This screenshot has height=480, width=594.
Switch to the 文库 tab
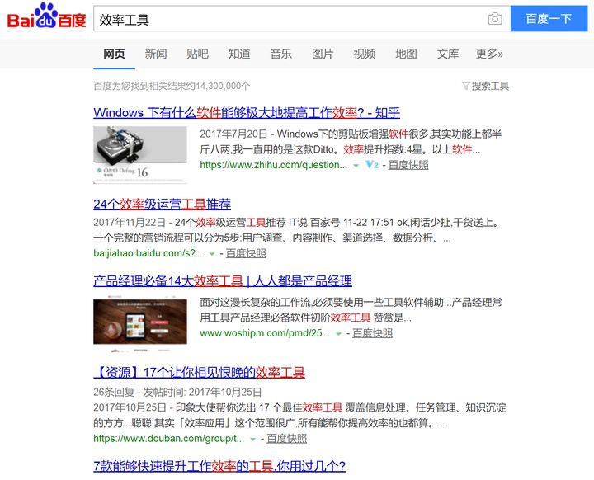tap(448, 54)
